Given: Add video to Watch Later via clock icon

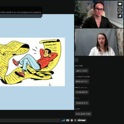Looking at the screenshot, I should tap(120, 10).
